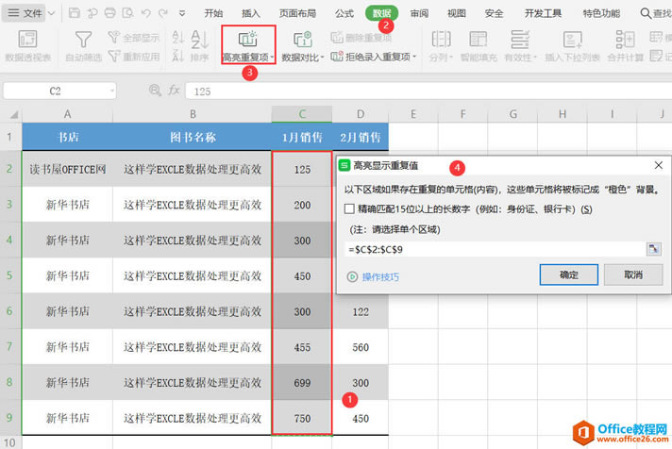Click the 智能填充 icon
The image size is (672, 449).
[x=479, y=39]
